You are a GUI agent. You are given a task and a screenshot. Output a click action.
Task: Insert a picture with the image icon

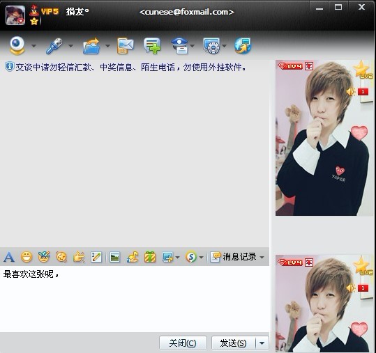pyautogui.click(x=114, y=258)
